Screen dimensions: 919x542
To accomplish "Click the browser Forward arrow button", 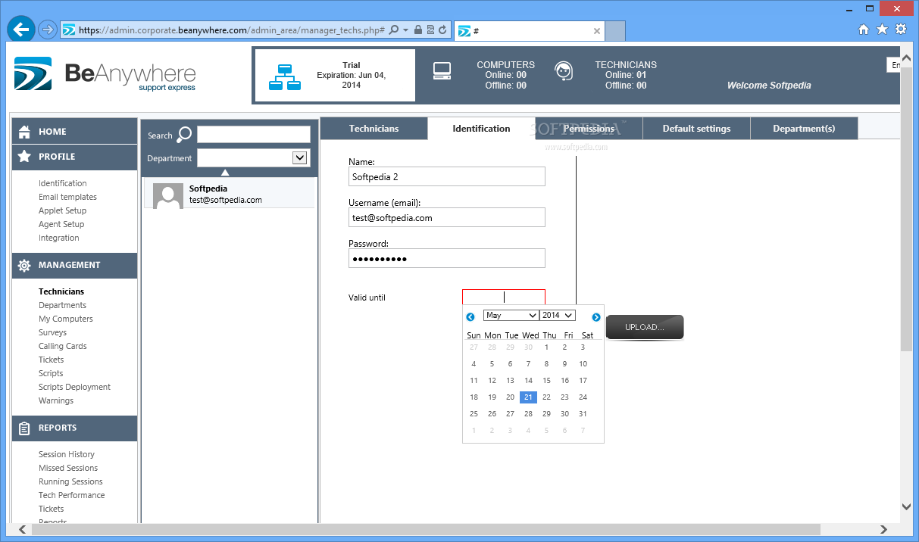I will [x=47, y=30].
